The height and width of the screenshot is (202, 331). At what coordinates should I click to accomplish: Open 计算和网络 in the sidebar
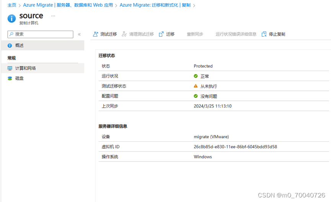tap(42, 68)
